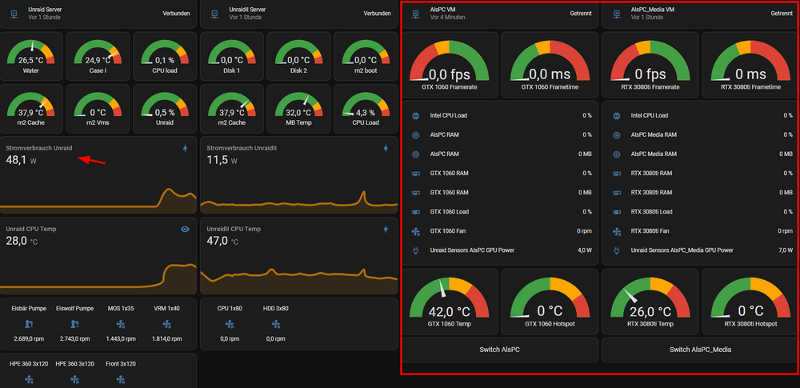Open the MB Temp gauge
Image resolution: width=800 pixels, height=388 pixels.
[x=298, y=109]
